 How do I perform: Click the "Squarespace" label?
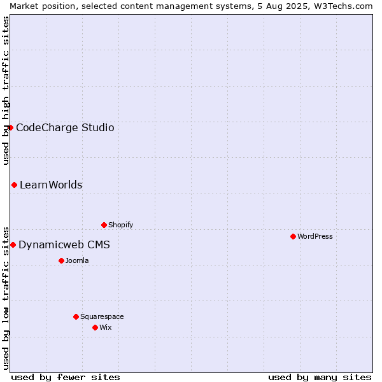click(x=102, y=316)
